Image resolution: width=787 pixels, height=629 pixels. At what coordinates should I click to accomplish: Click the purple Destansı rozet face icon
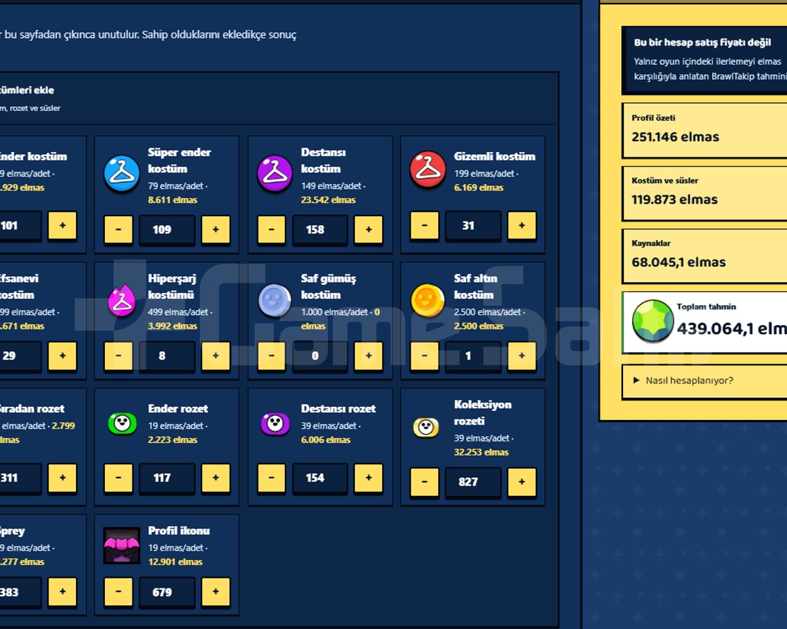275,423
